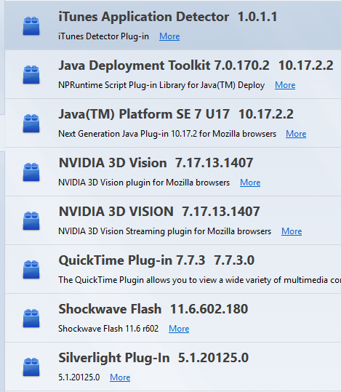Click the Shockwave Flash plugin icon
341x392 pixels.
coord(31,319)
